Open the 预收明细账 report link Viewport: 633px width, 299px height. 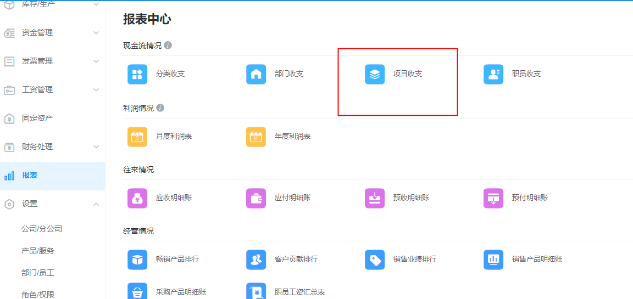pos(412,198)
